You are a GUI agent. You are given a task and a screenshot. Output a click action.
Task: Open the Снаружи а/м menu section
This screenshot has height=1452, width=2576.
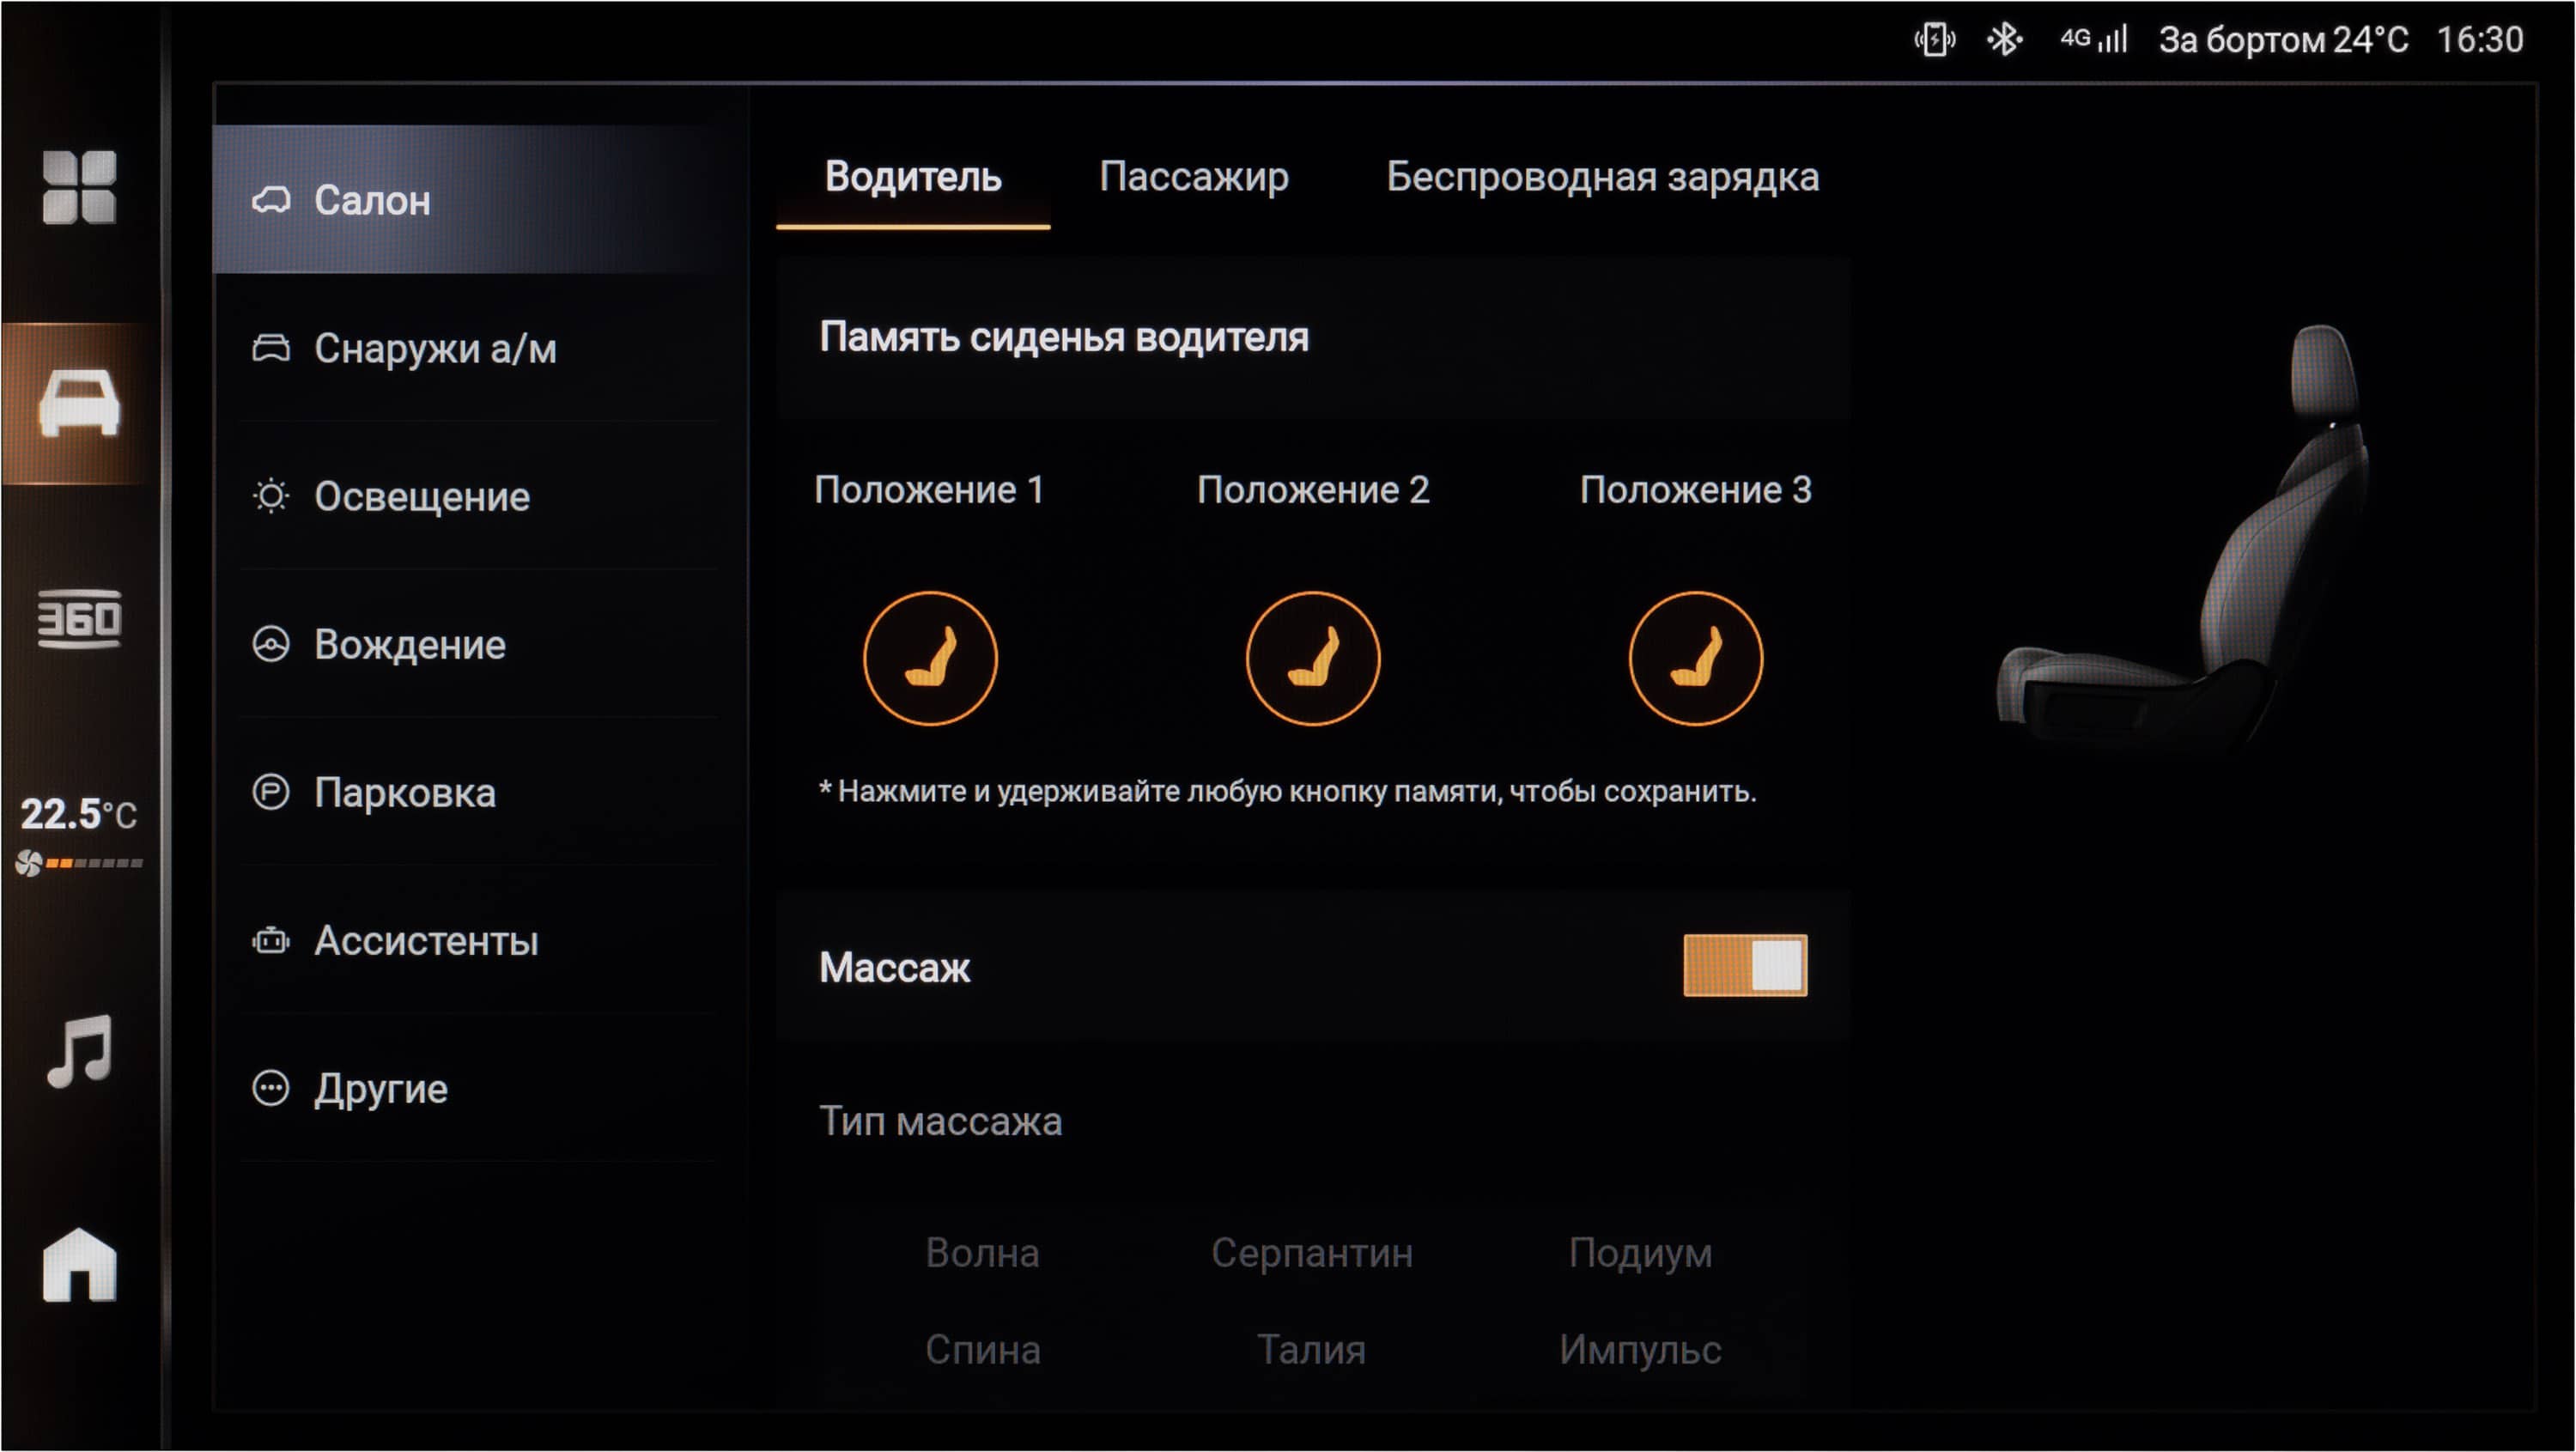point(435,349)
